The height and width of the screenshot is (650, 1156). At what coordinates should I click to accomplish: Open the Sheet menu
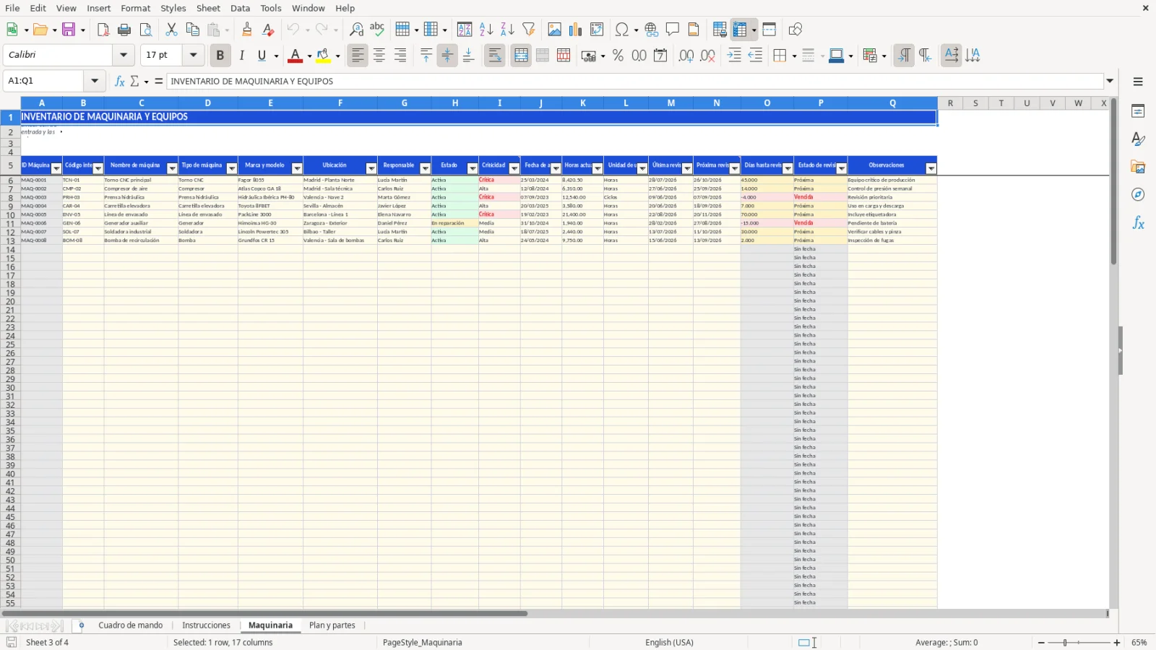[x=208, y=8]
